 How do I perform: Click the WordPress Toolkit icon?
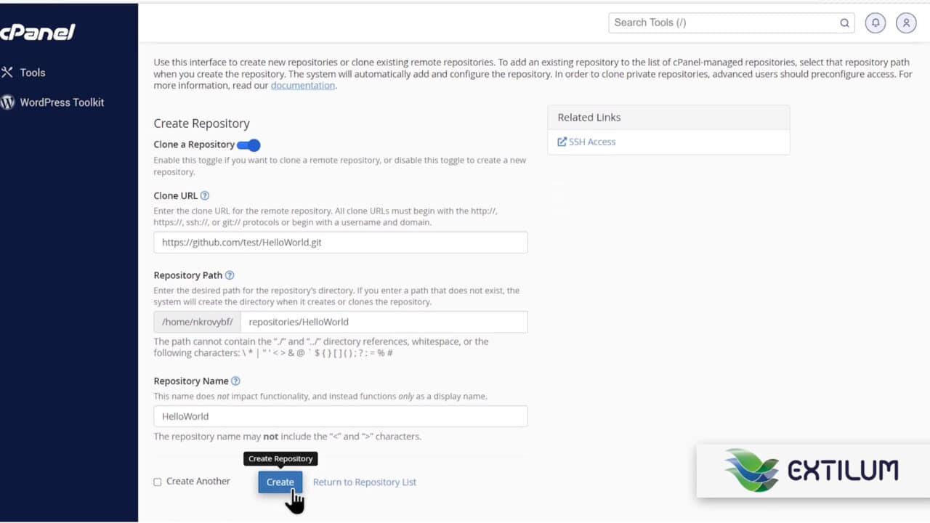(x=7, y=102)
